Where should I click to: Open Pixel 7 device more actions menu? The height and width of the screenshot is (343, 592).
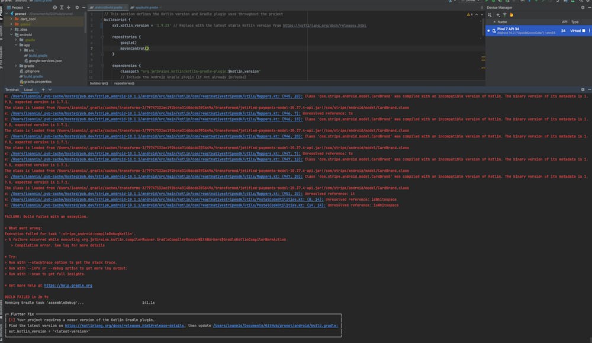(x=589, y=30)
